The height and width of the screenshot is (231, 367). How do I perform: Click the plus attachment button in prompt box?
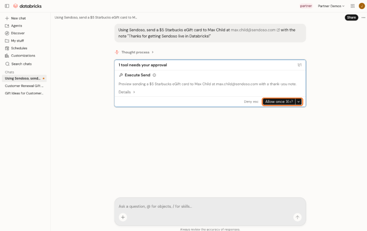[123, 217]
